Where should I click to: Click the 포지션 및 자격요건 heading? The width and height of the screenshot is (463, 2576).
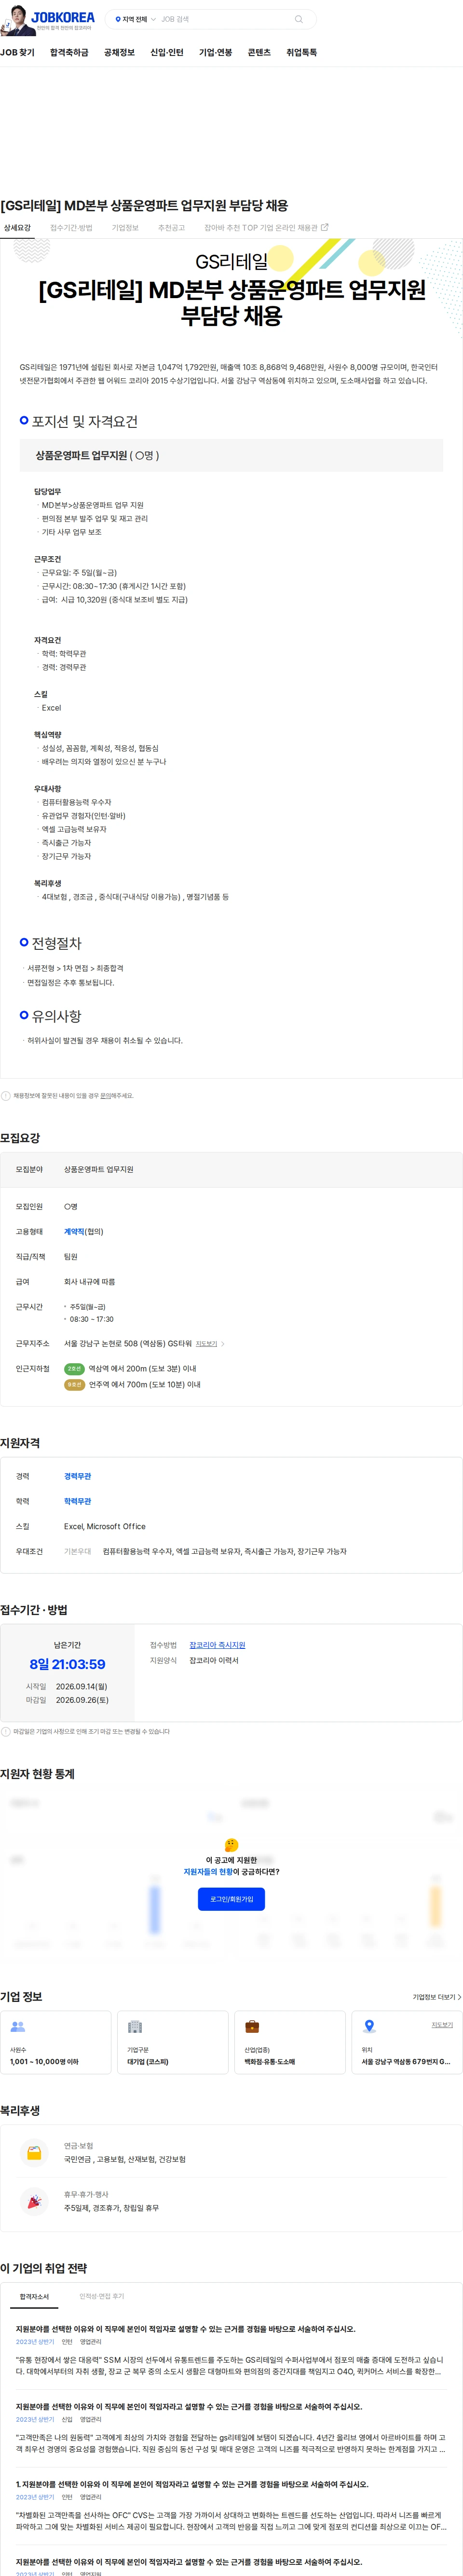click(85, 421)
